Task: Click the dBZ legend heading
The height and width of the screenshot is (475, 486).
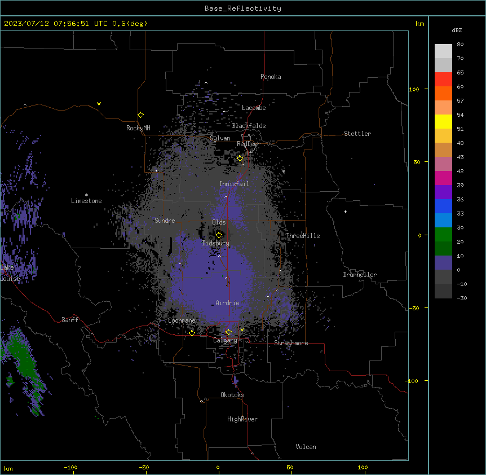Action: [x=457, y=30]
